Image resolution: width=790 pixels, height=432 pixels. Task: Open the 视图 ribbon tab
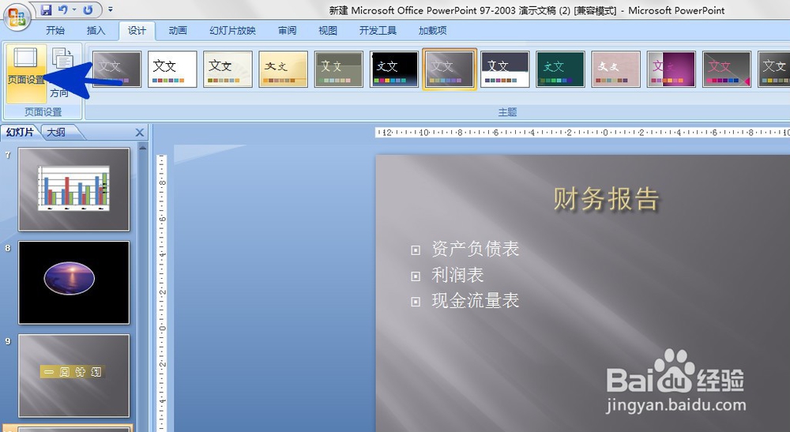coord(328,31)
